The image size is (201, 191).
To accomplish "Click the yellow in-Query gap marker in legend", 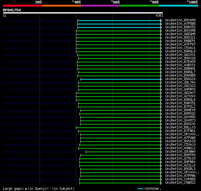I will [26, 189].
